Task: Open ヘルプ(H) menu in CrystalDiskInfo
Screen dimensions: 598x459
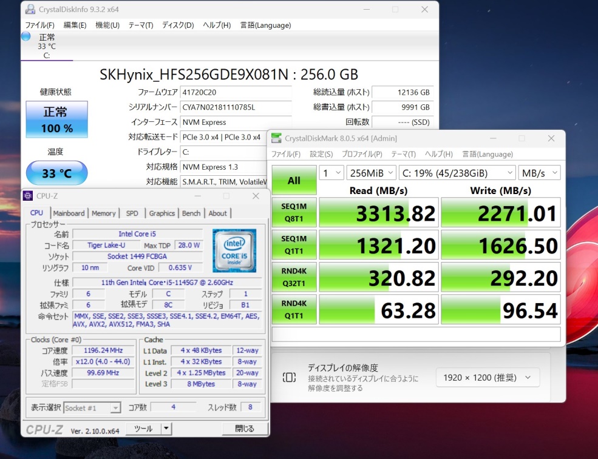Action: (x=217, y=25)
